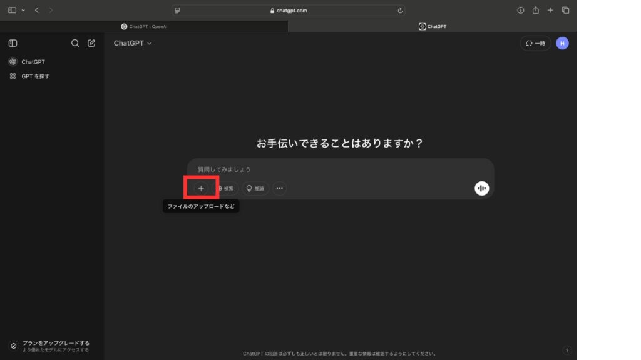
Task: Go back with Safari back arrow
Action: tap(37, 10)
